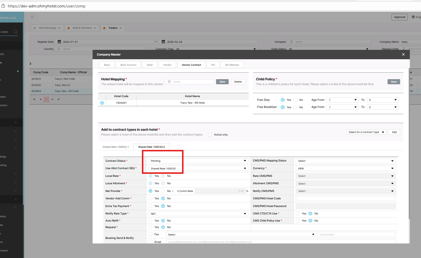Click the star icon on Traders tab
This screenshot has width=421, height=258.
click(104, 28)
